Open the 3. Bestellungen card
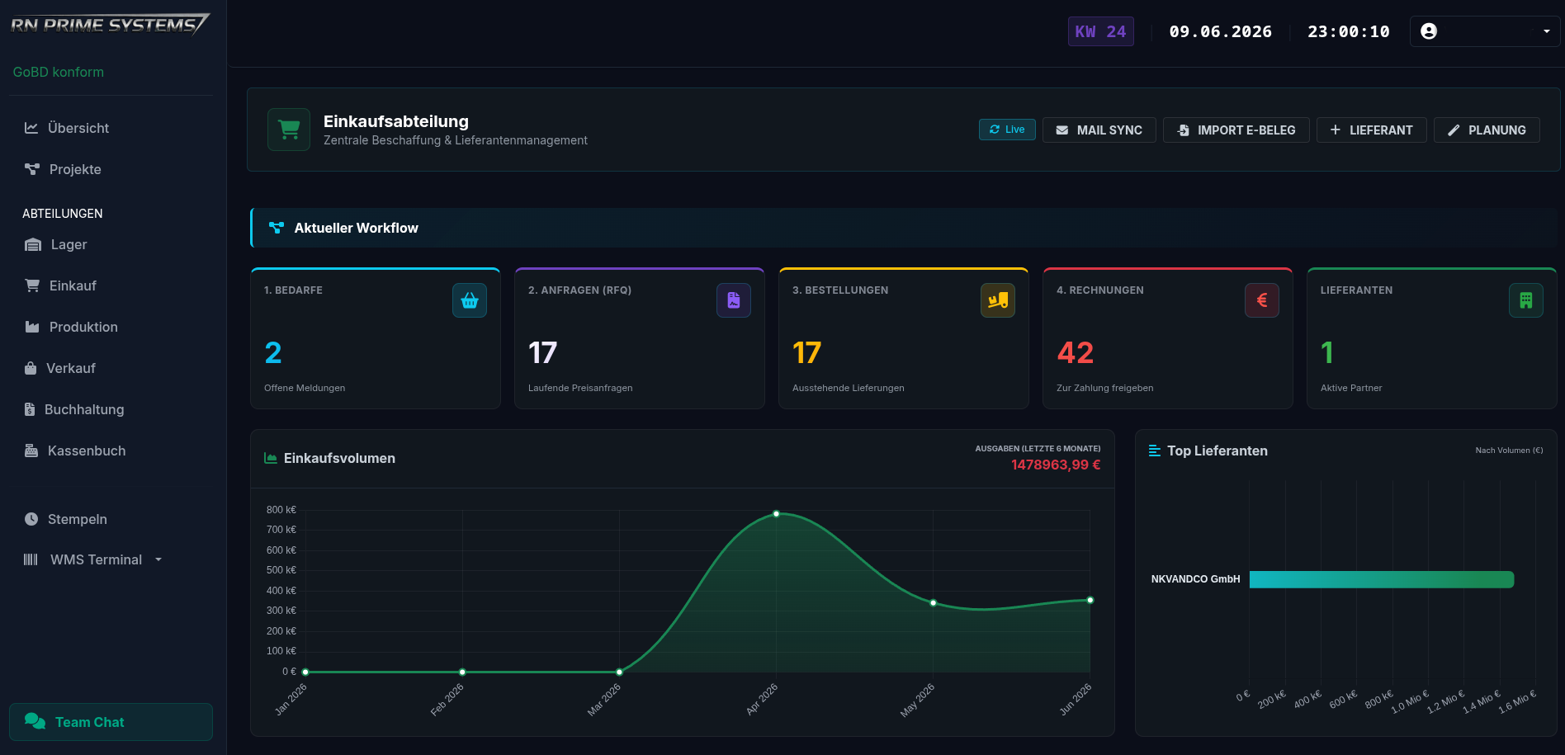This screenshot has width=1565, height=755. (x=904, y=338)
